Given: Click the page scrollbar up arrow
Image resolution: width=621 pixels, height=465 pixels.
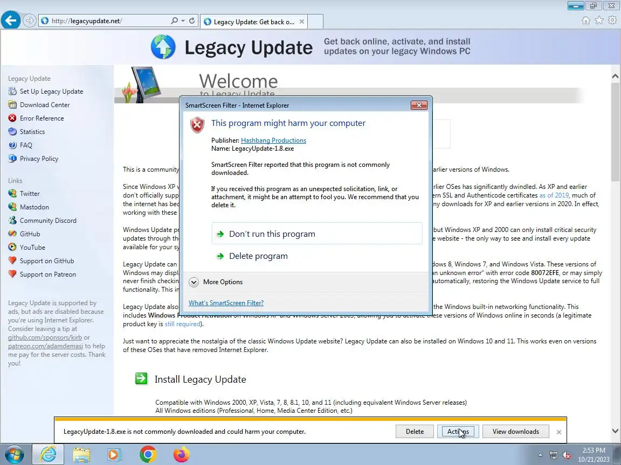Looking at the screenshot, I should tap(615, 76).
